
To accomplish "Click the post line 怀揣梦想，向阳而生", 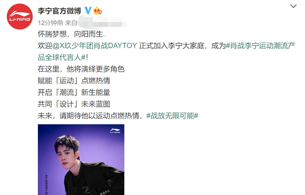I will point(71,34).
